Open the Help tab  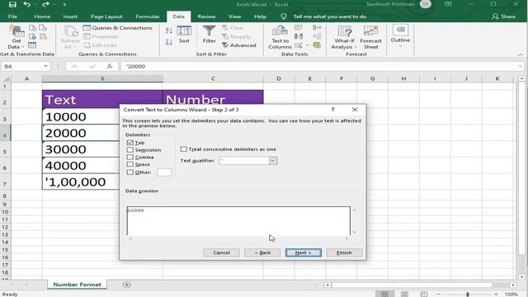pyautogui.click(x=260, y=16)
